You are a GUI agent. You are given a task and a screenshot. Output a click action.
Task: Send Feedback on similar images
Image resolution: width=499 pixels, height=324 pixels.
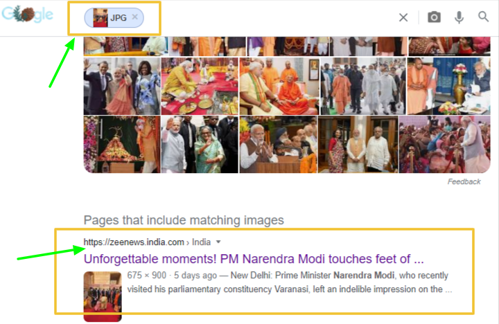point(464,181)
